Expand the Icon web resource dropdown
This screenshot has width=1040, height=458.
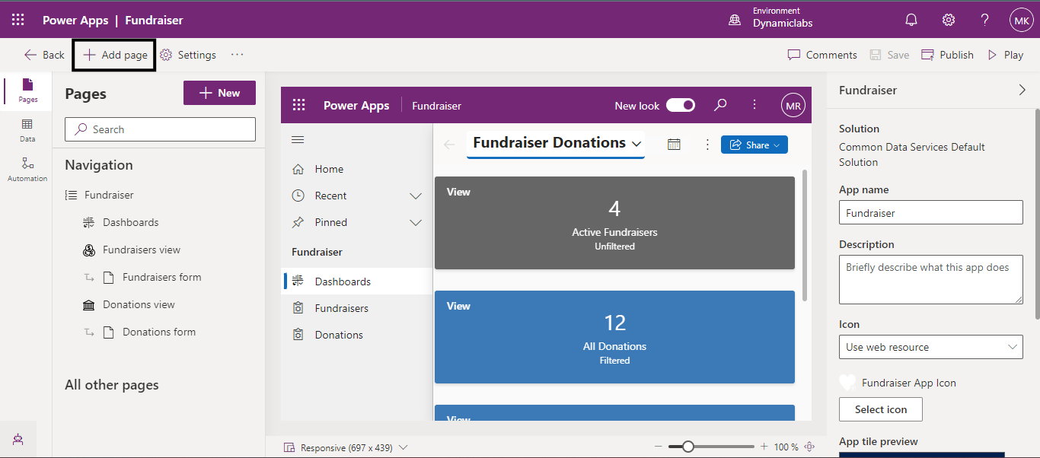coord(930,347)
